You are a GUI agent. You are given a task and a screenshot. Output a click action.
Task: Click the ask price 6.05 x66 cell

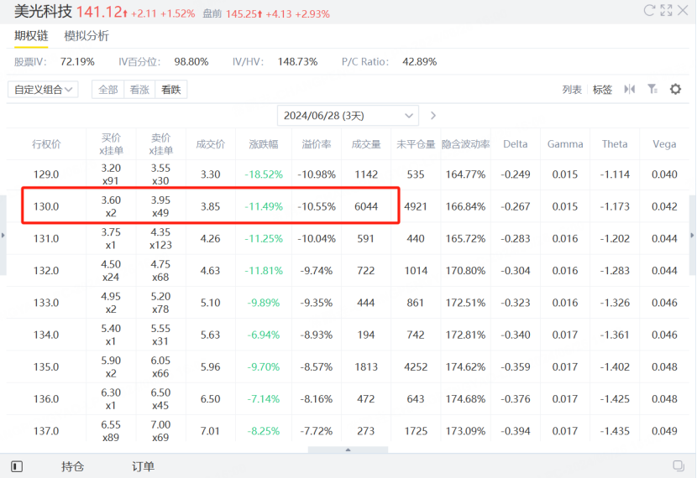pyautogui.click(x=160, y=367)
